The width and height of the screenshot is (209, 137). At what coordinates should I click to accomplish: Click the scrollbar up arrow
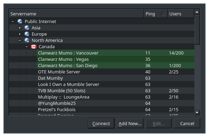pos(197,12)
